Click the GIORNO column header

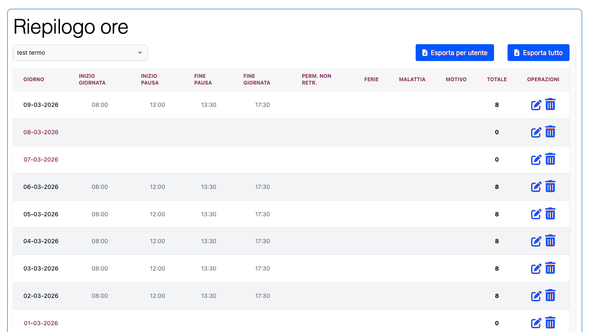coord(34,80)
